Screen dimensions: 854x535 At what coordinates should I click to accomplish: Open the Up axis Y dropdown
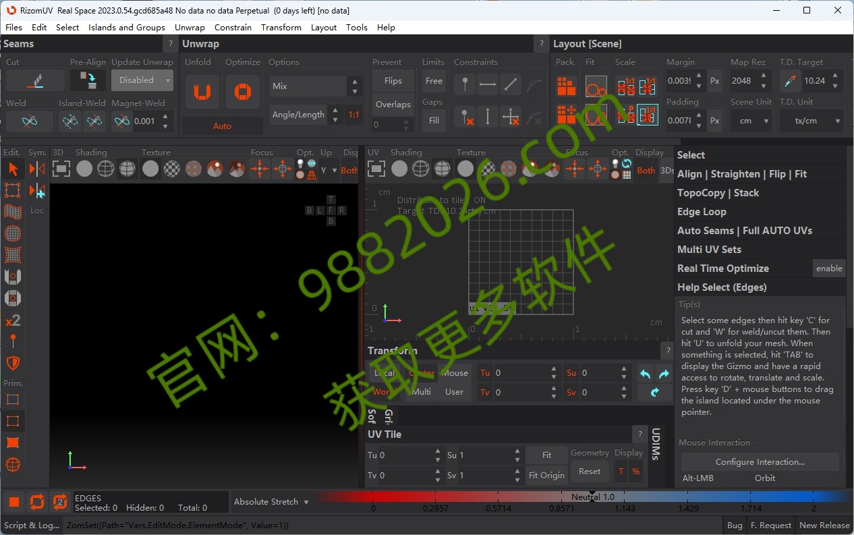tap(328, 171)
